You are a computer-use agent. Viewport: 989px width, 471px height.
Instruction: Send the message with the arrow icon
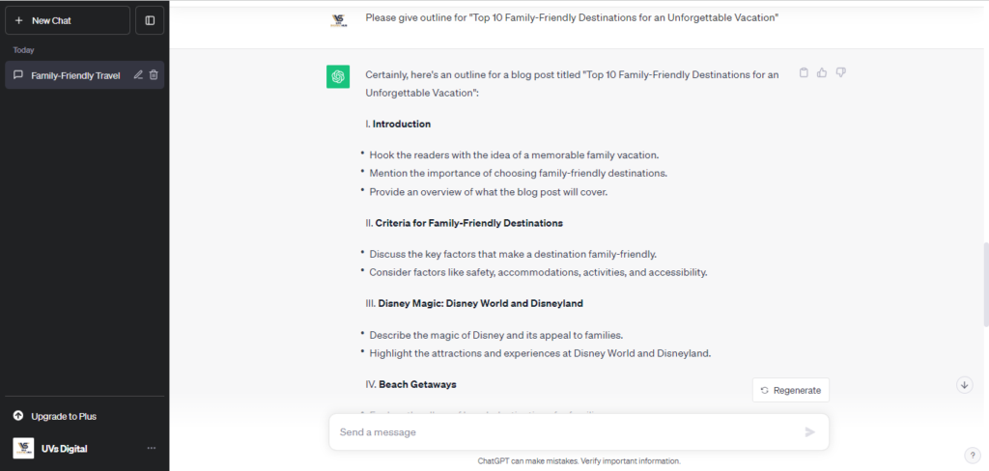810,431
